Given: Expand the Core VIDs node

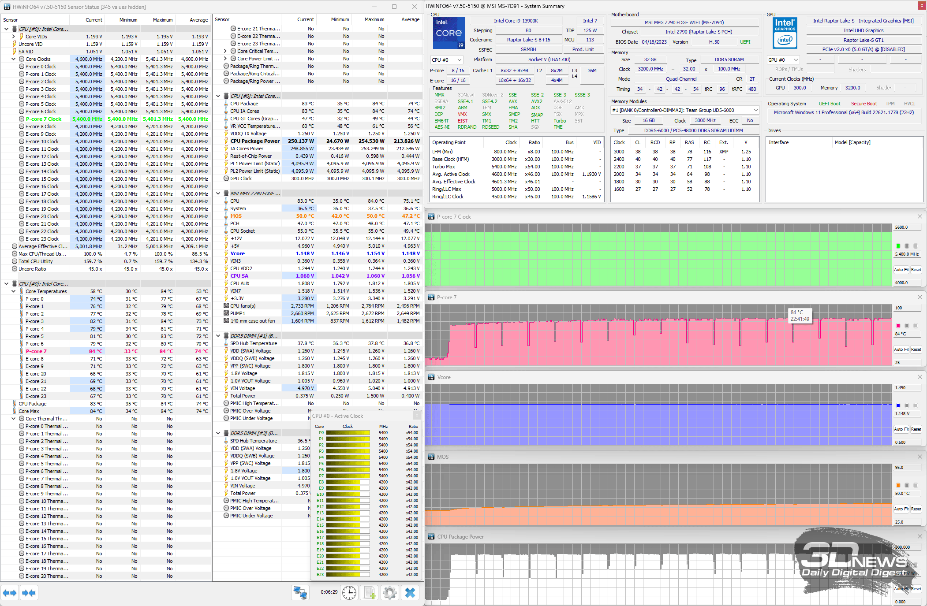Looking at the screenshot, I should (13, 37).
